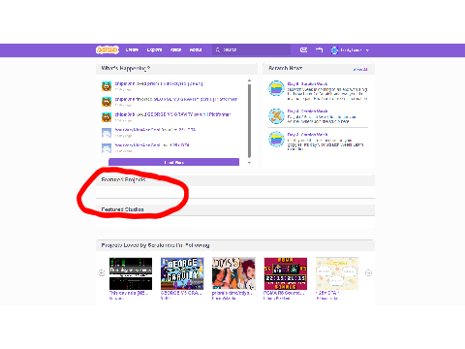Click the author name under GEORGE VS GRAVITY
Viewport: 465px width, 349px height.
coord(166,298)
